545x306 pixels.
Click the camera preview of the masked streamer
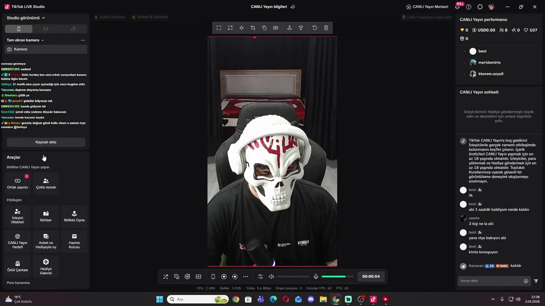click(272, 151)
